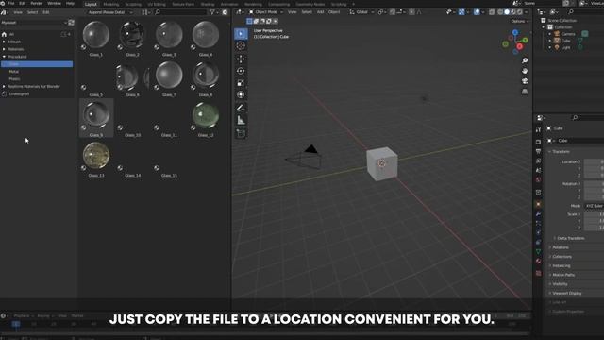The width and height of the screenshot is (604, 340).
Task: Toggle proportional editing in viewport header
Action: pyautogui.click(x=411, y=12)
